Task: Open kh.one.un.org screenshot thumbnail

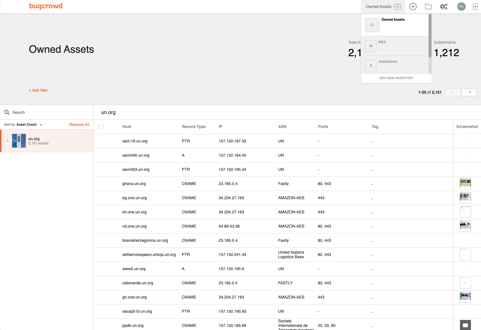Action: pos(465,212)
